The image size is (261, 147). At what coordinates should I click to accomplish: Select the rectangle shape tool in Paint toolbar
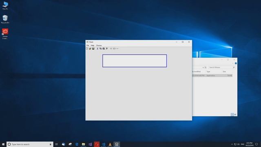[114, 49]
